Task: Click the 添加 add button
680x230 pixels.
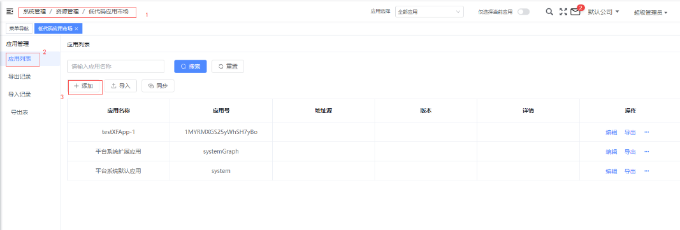Action: (x=84, y=86)
